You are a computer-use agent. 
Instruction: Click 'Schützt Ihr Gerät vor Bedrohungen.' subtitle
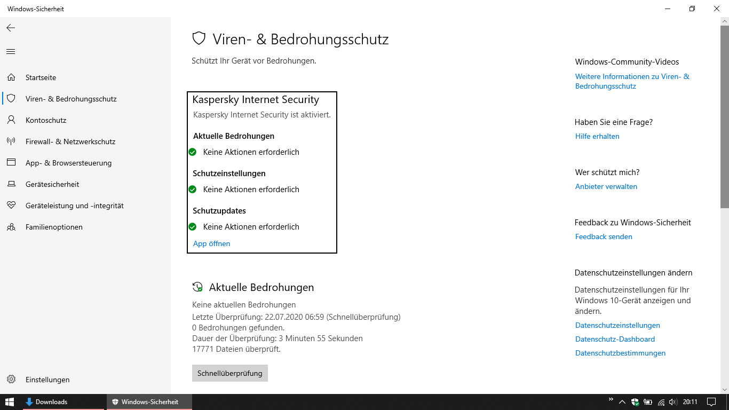pyautogui.click(x=254, y=61)
